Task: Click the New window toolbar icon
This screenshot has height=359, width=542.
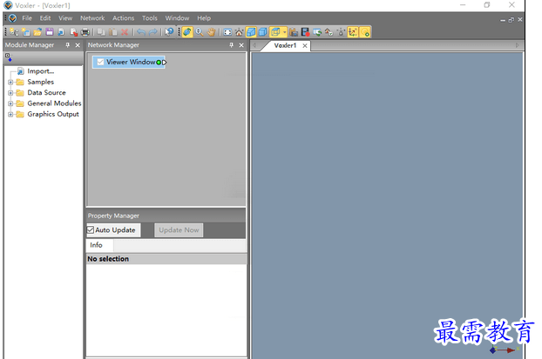Action: pos(26,32)
